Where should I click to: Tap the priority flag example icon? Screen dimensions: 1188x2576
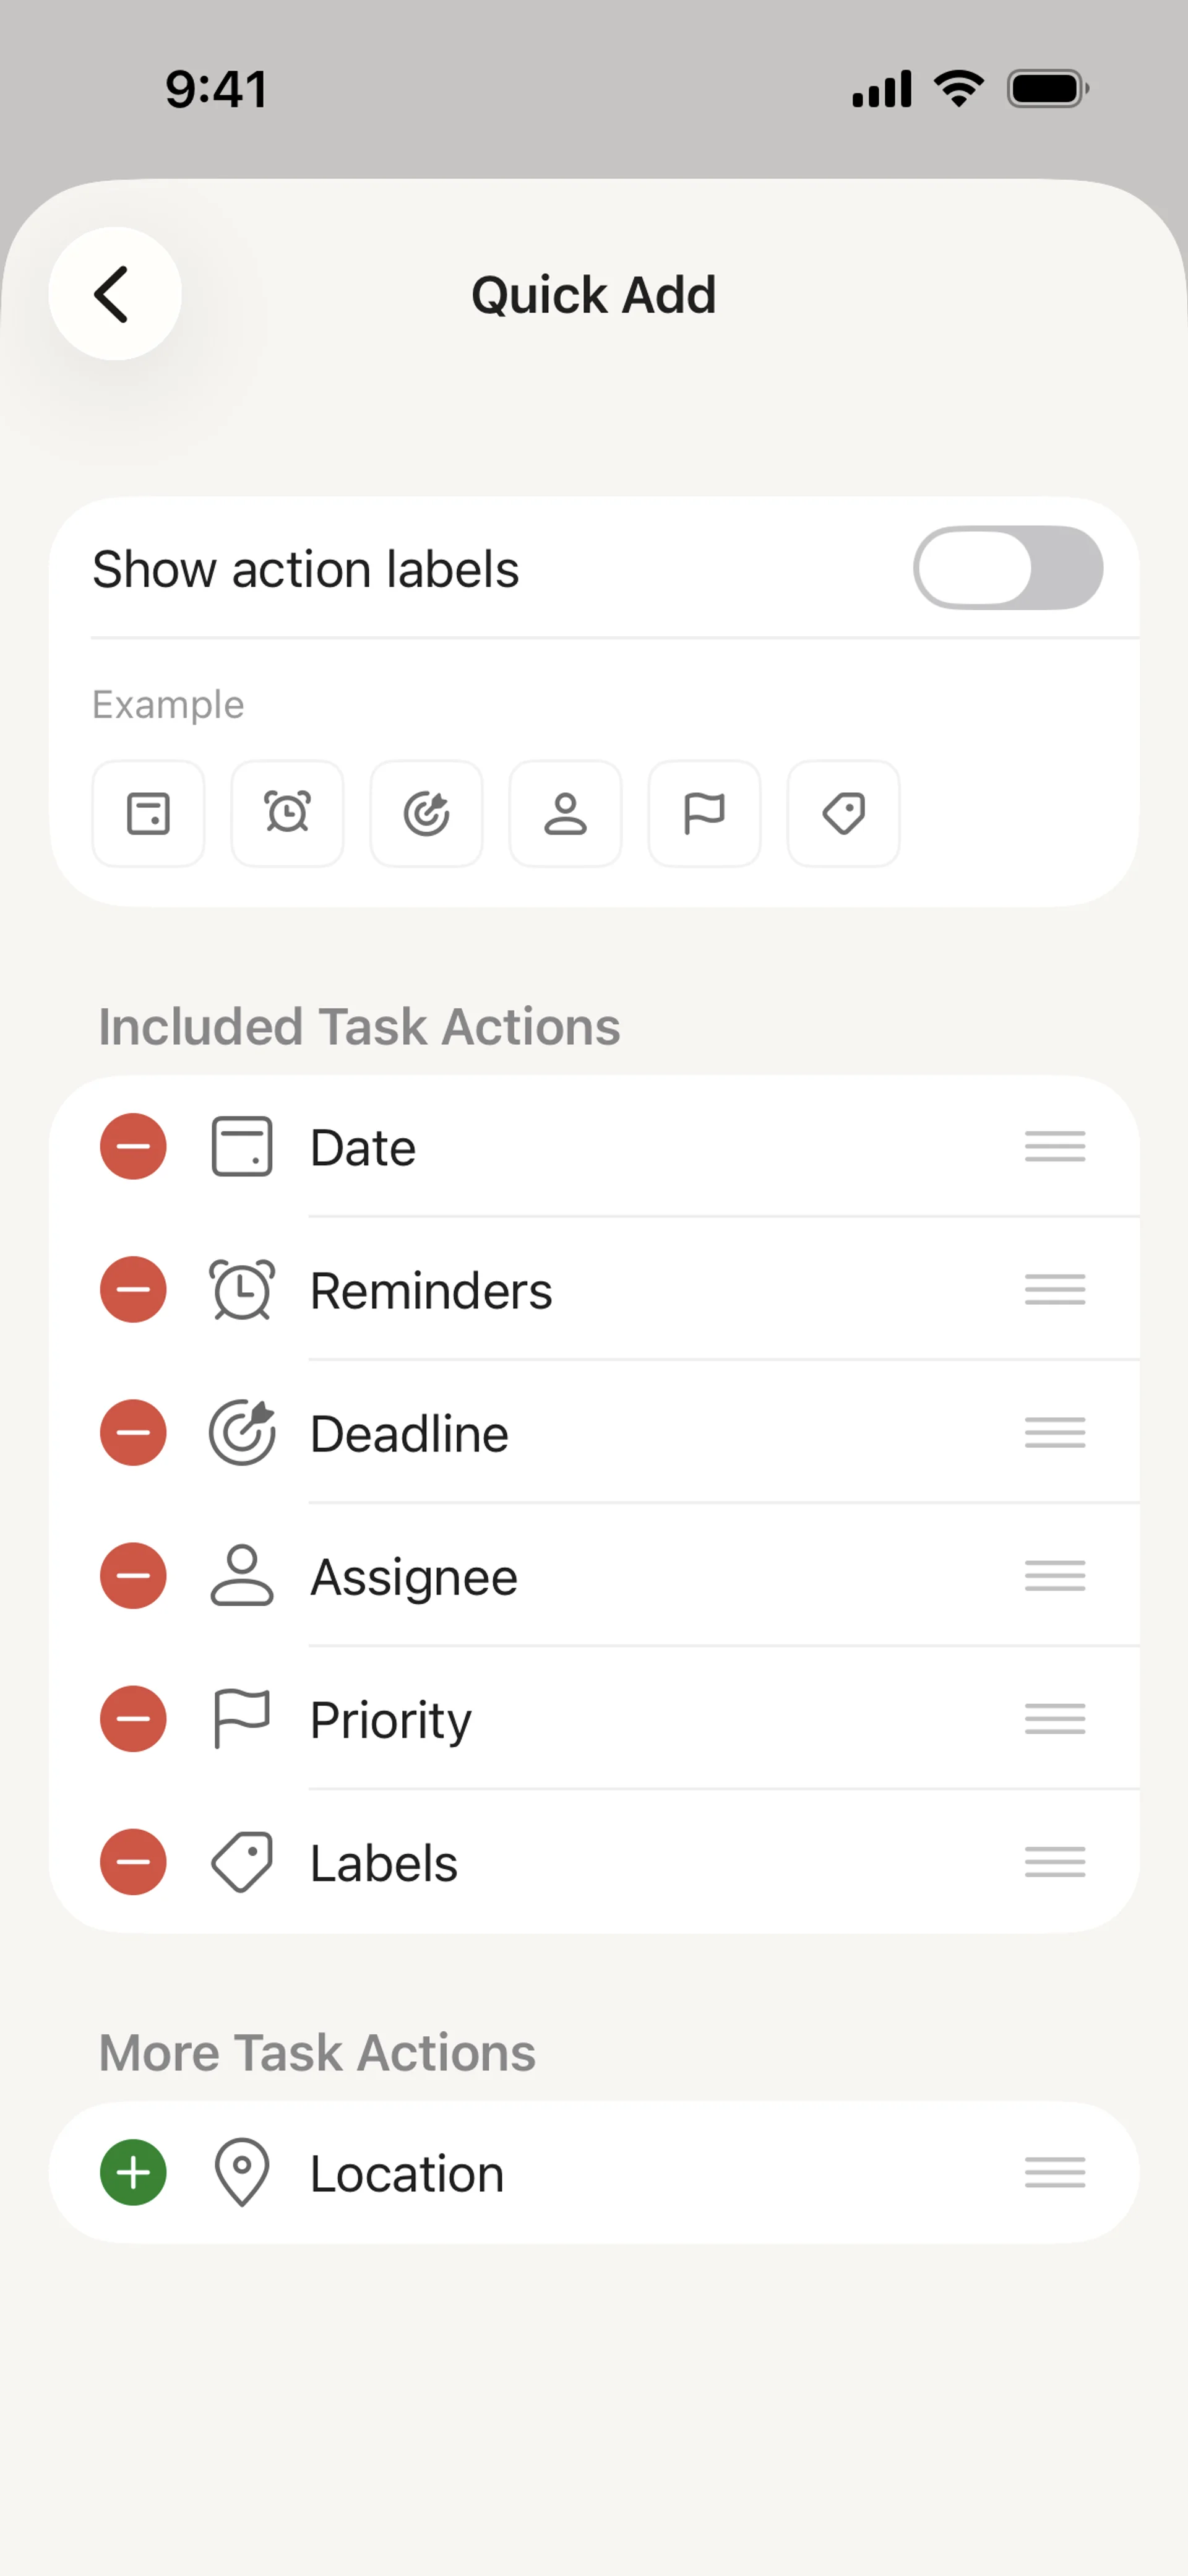pyautogui.click(x=704, y=813)
